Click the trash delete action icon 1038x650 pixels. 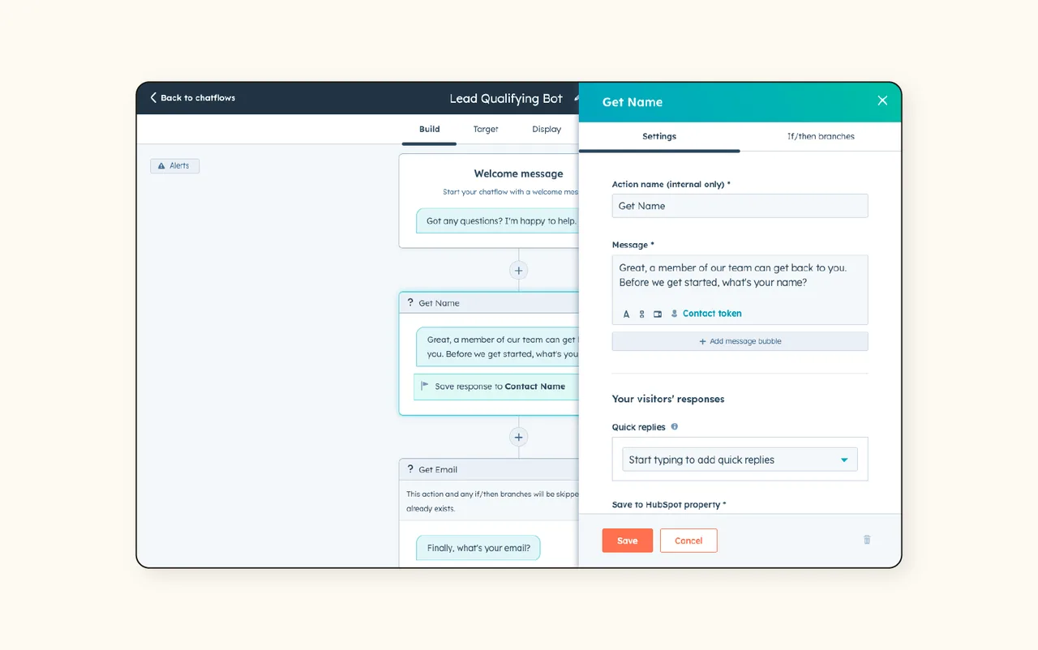pos(867,540)
